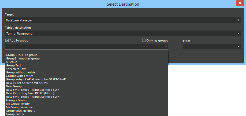Pick 'Groups with entries' from the list
The height and width of the screenshot is (116, 246).
20,76
